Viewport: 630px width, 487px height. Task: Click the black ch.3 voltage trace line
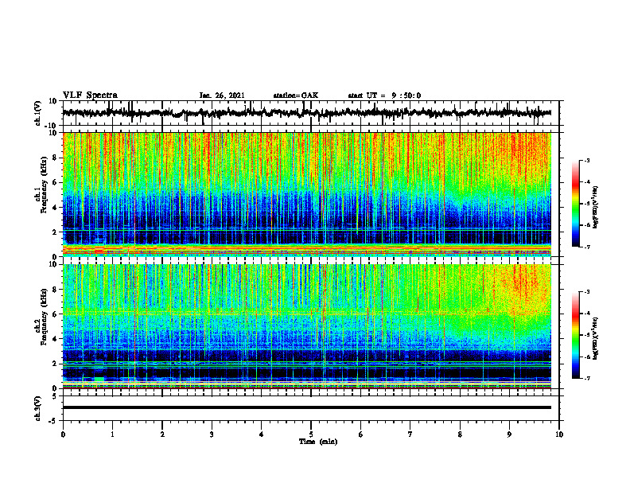click(x=307, y=407)
